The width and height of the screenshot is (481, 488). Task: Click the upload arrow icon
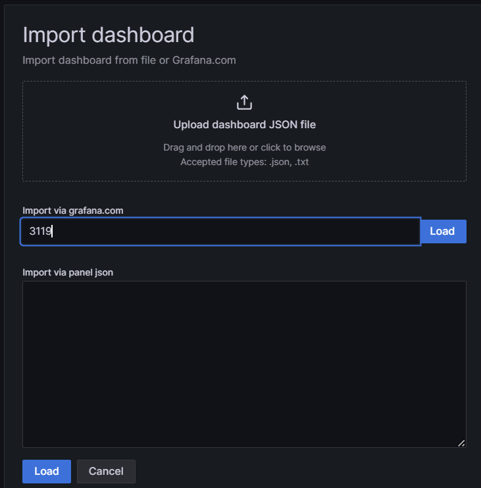[244, 103]
